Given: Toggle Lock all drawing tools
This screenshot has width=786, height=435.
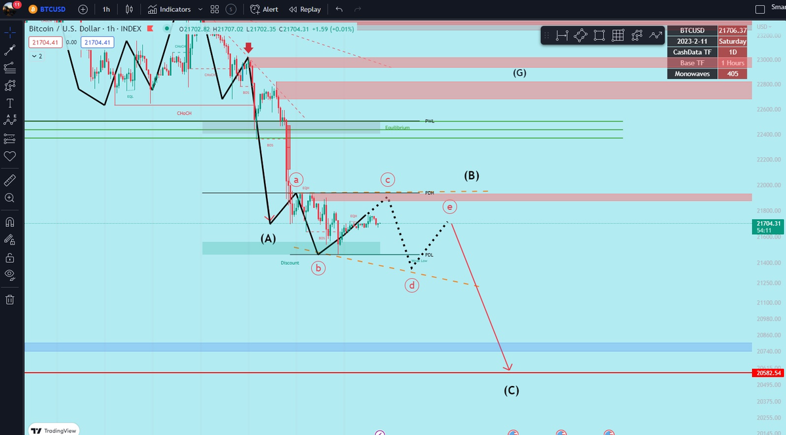Looking at the screenshot, I should (10, 257).
